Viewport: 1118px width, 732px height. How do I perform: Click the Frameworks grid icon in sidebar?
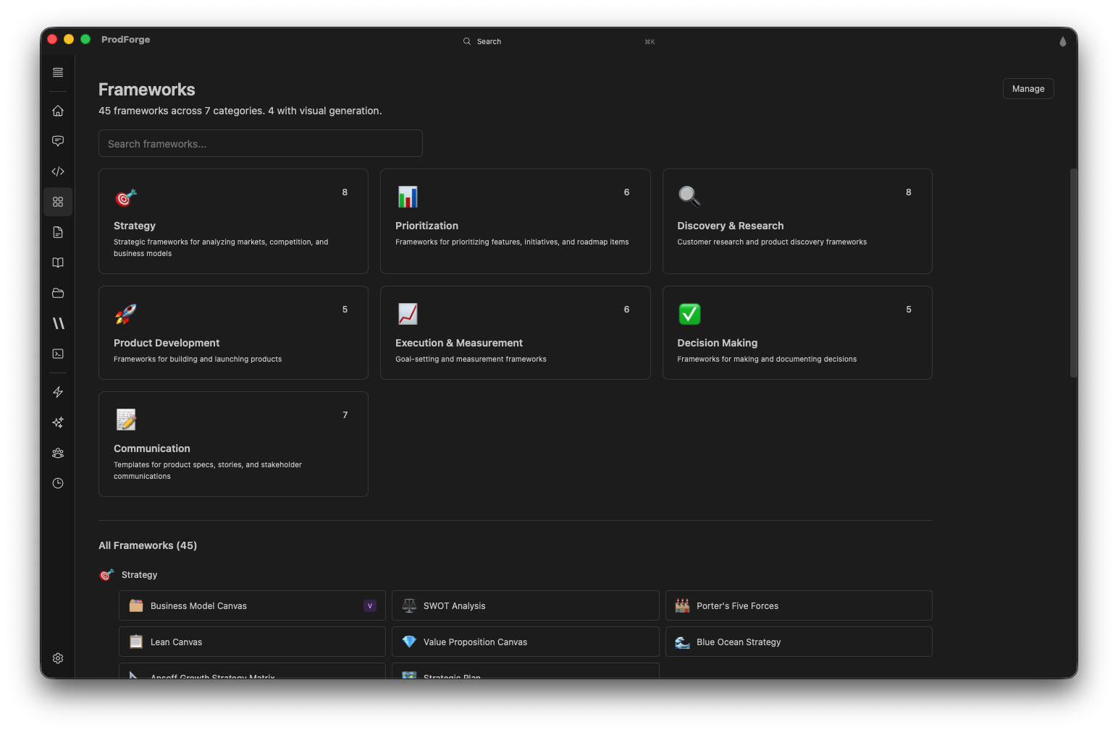58,202
